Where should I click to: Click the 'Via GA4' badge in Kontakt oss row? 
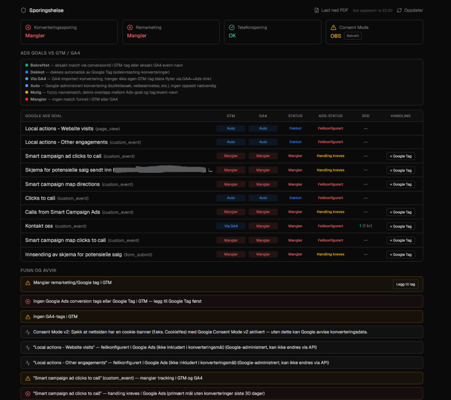(231, 226)
